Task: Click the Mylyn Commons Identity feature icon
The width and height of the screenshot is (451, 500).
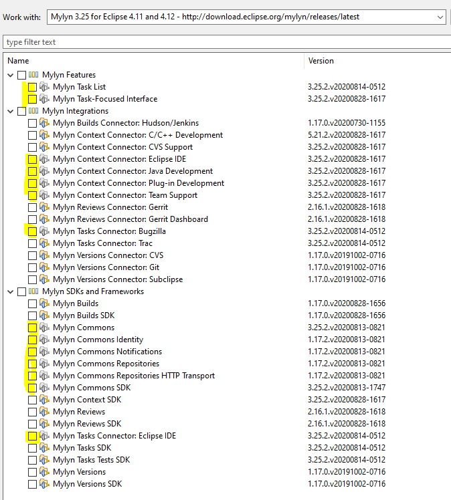Action: pos(44,340)
